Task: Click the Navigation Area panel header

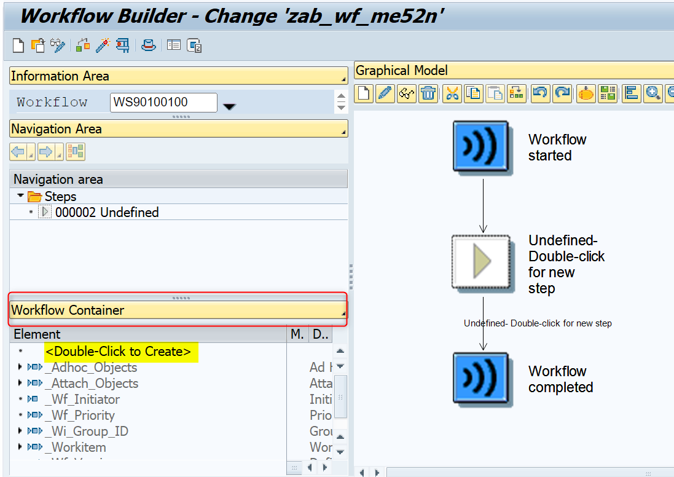Action: click(178, 128)
